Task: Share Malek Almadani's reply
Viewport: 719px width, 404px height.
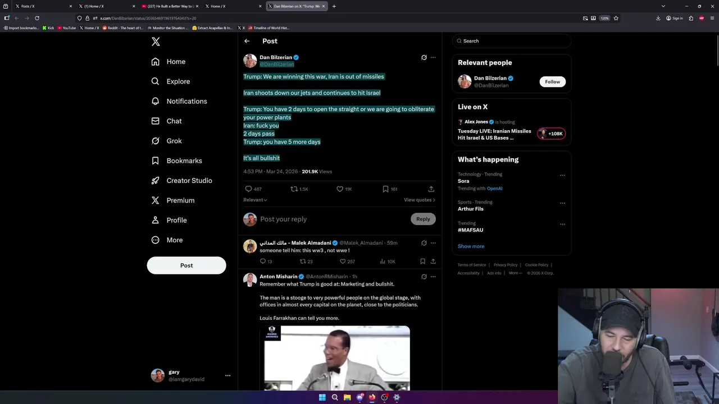Action: coord(433,261)
